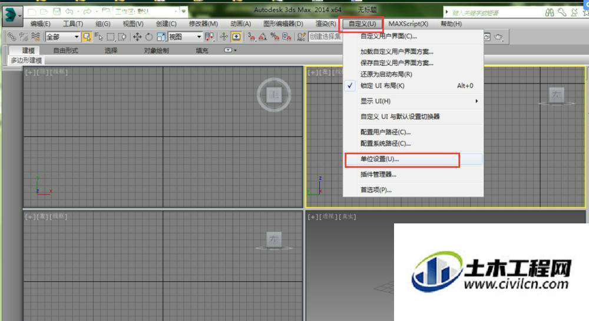Click the Use Pivot Point Center icon
This screenshot has height=321, width=589.
(x=209, y=37)
